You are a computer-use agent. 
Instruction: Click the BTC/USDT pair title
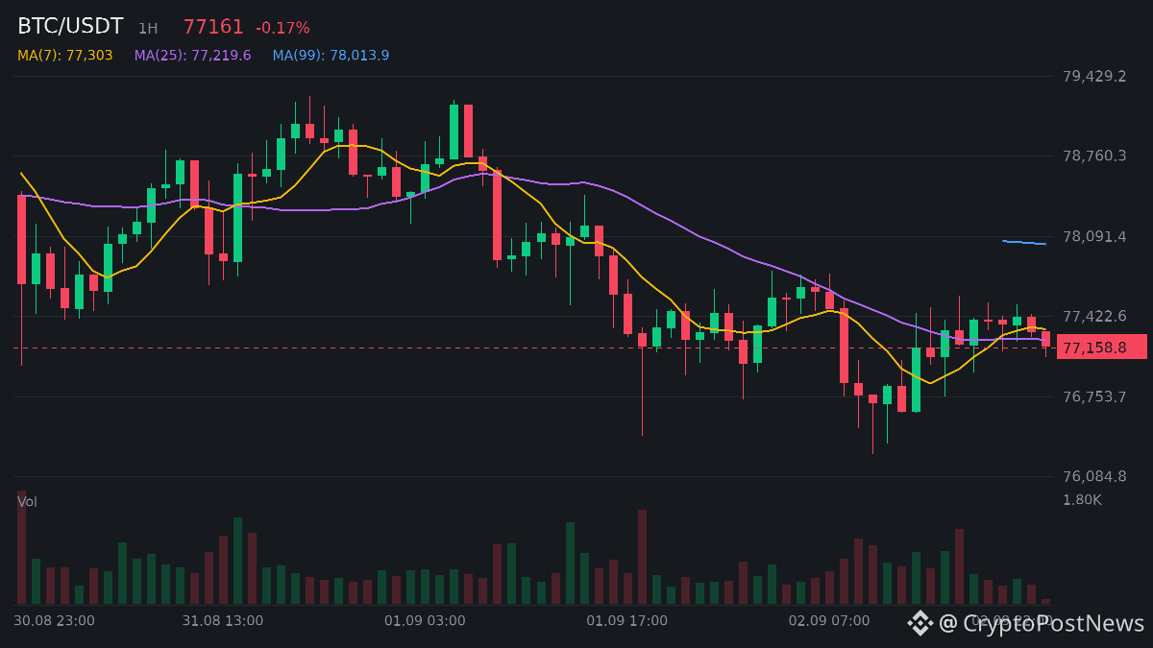[70, 27]
